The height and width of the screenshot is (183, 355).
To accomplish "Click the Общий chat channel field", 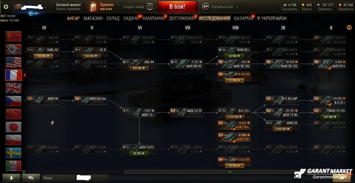I will 58,178.
